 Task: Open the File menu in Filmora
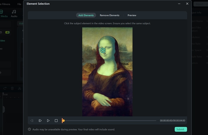pos(19,4)
